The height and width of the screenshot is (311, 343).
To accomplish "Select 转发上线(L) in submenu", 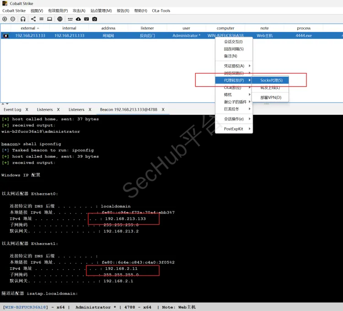I will pyautogui.click(x=270, y=88).
